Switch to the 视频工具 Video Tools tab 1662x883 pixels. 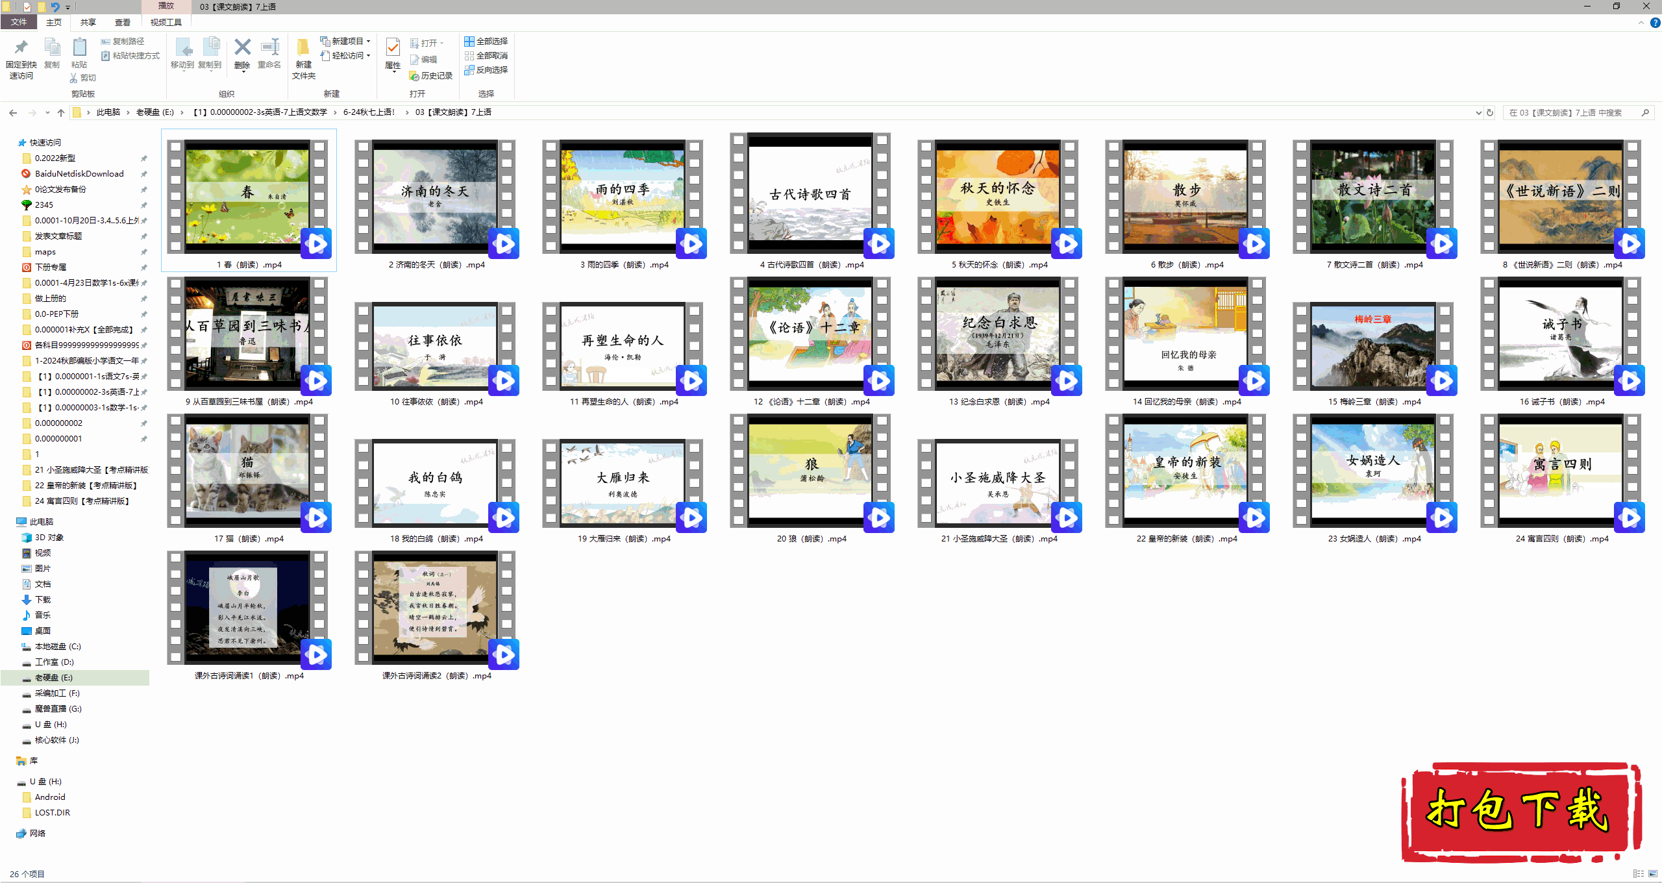pyautogui.click(x=166, y=22)
